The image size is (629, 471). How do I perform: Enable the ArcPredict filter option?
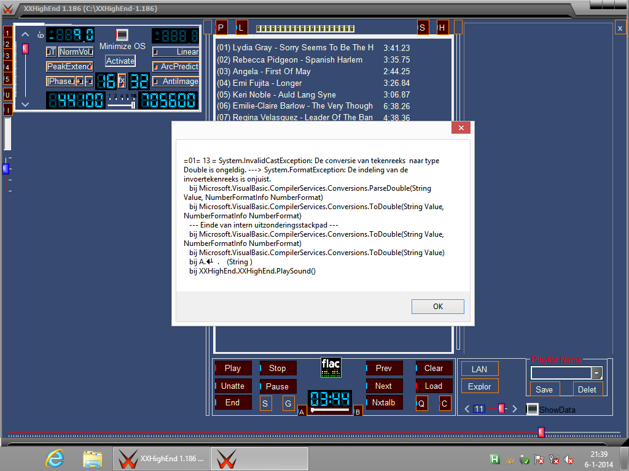pos(176,66)
